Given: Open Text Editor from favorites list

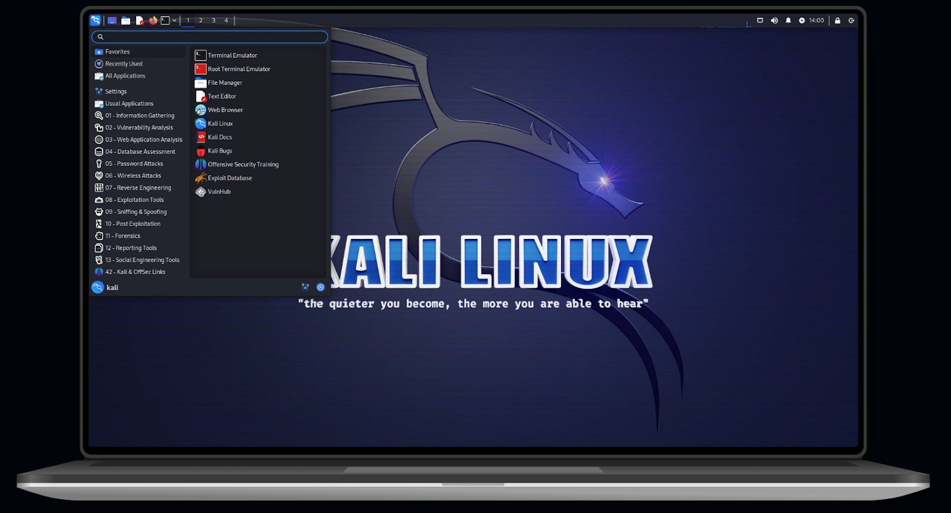Looking at the screenshot, I should pyautogui.click(x=259, y=96).
